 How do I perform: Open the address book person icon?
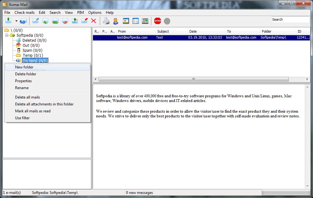click(x=116, y=21)
